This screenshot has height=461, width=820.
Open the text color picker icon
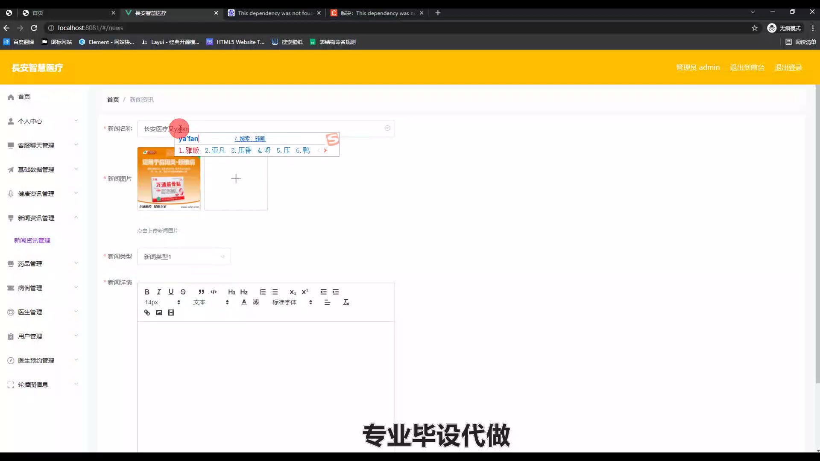tap(244, 302)
